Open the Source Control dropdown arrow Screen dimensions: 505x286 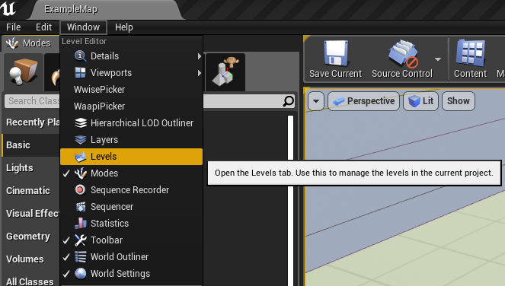pyautogui.click(x=438, y=59)
